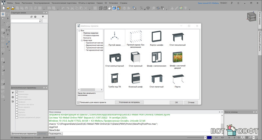The height and width of the screenshot is (140, 262).
Task: Click 'Умолчания на материалы' button
Action: [x=129, y=102]
